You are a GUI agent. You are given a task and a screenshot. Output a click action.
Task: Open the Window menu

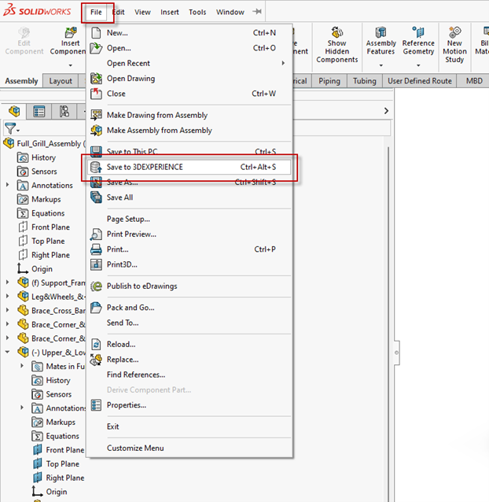coord(230,12)
